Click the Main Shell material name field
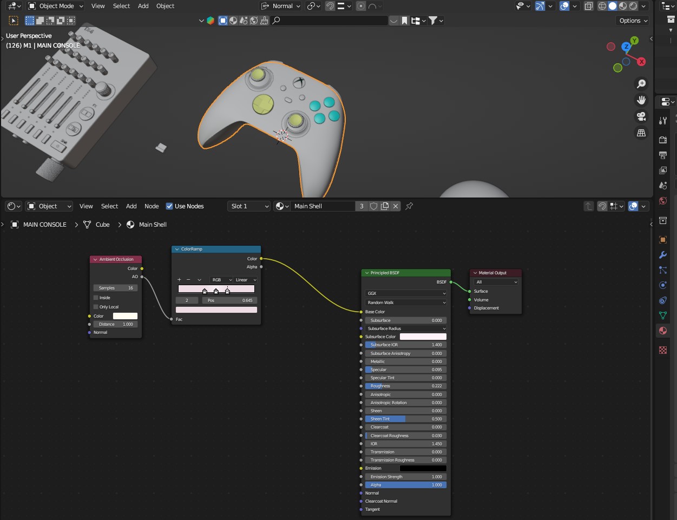This screenshot has height=520, width=677. (x=322, y=206)
